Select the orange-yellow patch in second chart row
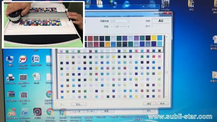This screenshot has width=217, height=122. (107, 44)
